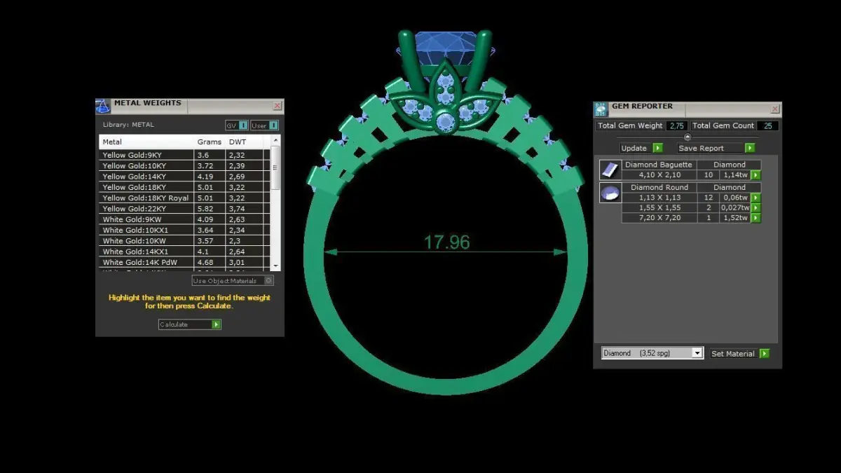The image size is (841, 473).
Task: Click the Diamond Baguette gem thumbnail
Action: click(610, 170)
